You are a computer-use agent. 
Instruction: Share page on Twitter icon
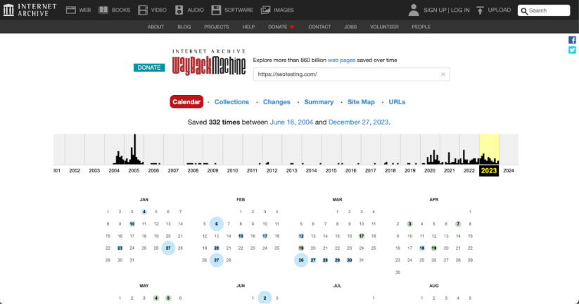pyautogui.click(x=572, y=50)
